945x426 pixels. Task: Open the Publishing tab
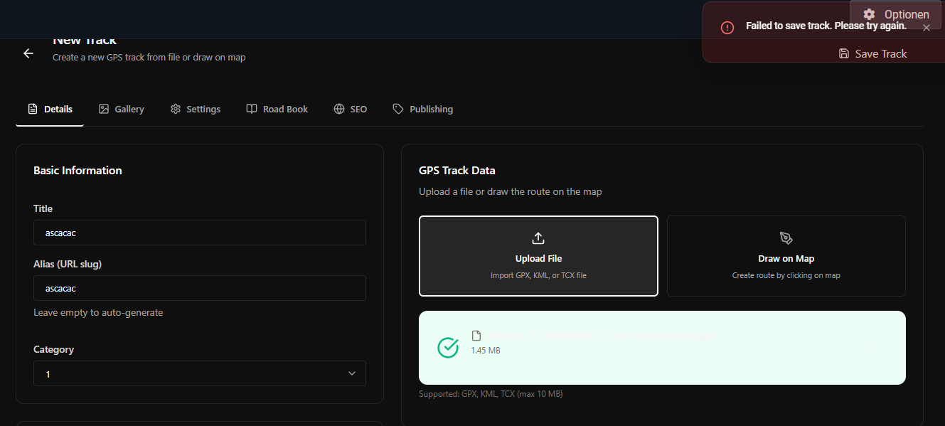[x=423, y=109]
